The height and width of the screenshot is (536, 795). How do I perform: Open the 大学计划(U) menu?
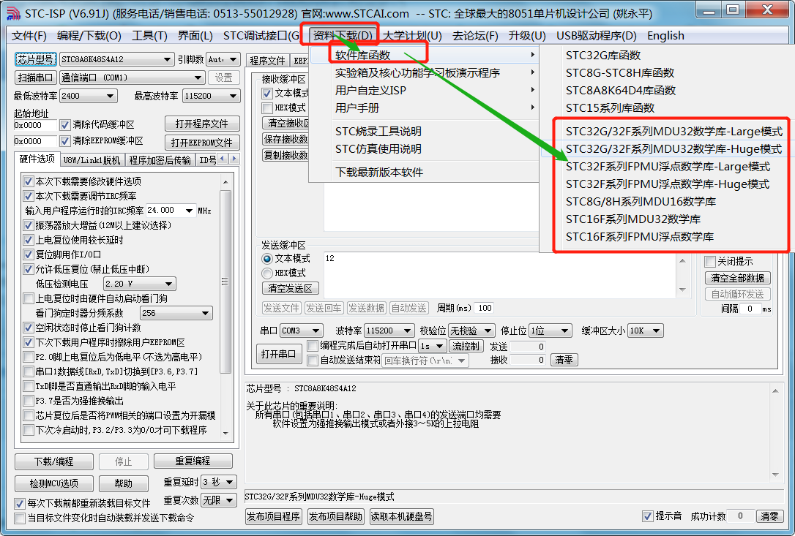pyautogui.click(x=412, y=35)
